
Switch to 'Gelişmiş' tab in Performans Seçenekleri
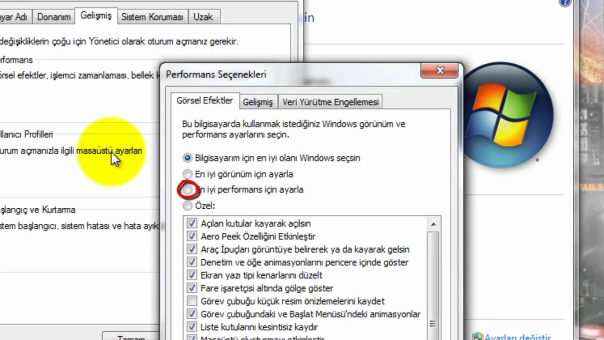258,102
